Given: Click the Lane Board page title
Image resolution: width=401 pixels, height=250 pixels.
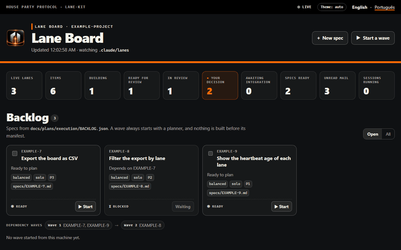Looking at the screenshot, I should (68, 38).
